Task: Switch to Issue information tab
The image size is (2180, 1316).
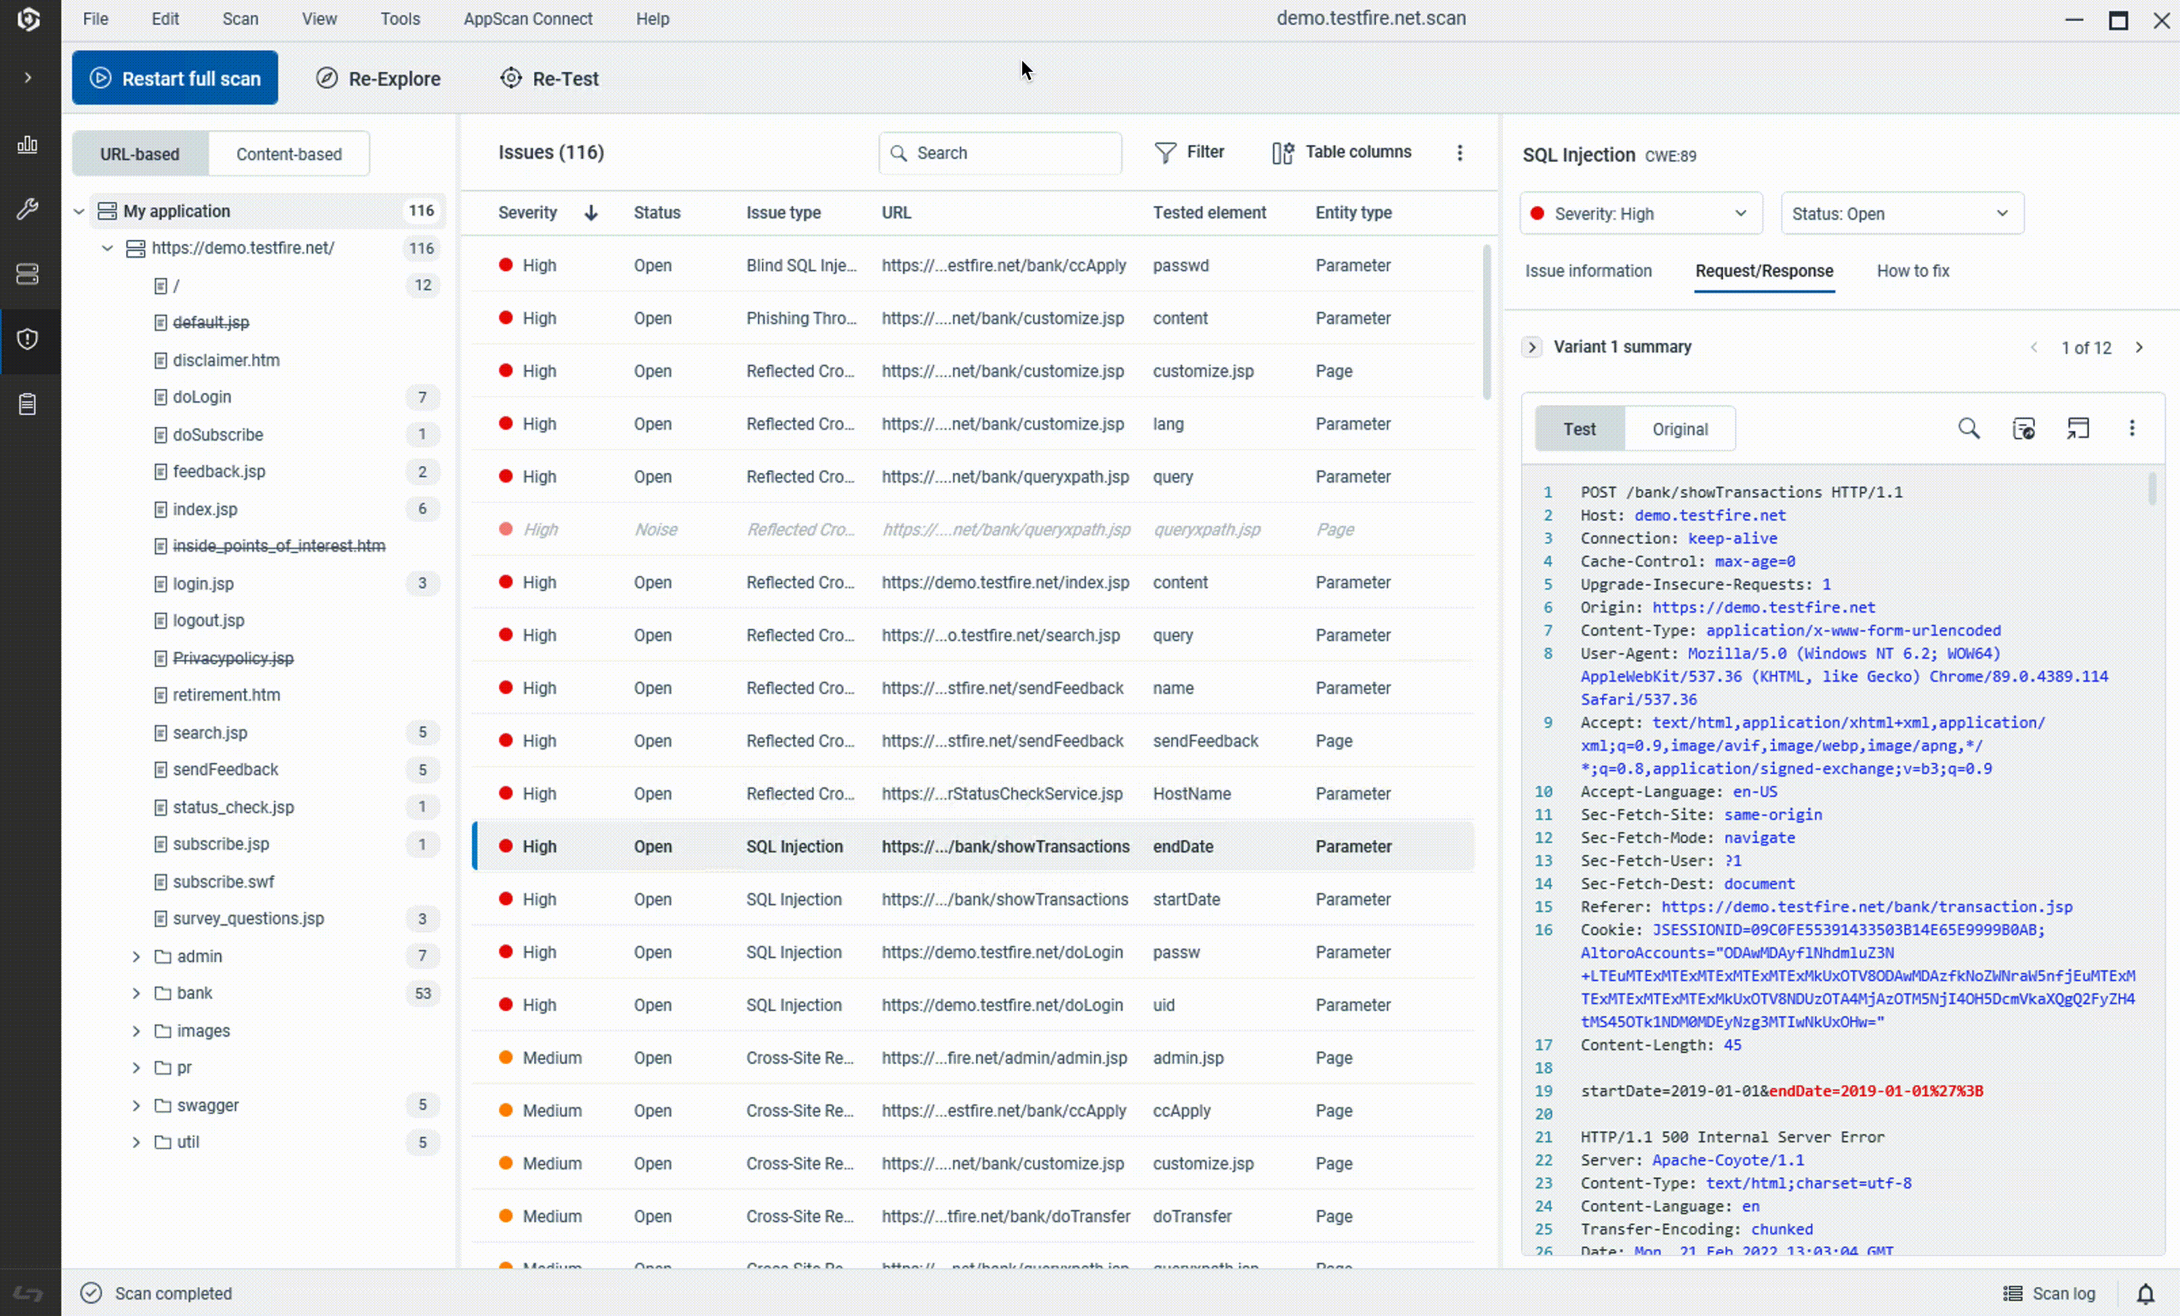Action: coord(1588,272)
